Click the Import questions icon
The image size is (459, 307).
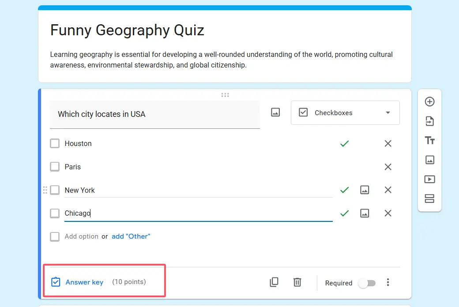click(x=429, y=121)
